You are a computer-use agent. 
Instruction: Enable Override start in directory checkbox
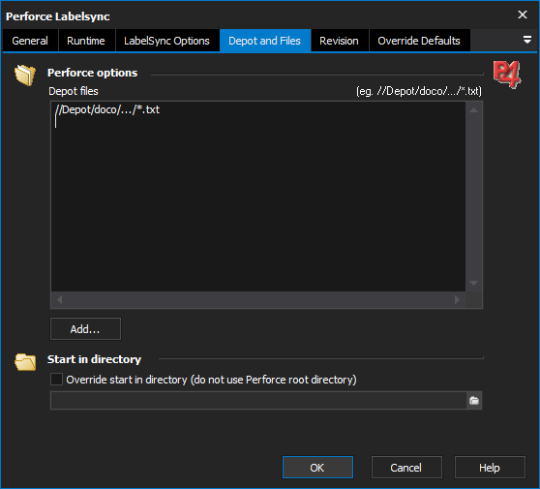tap(56, 380)
